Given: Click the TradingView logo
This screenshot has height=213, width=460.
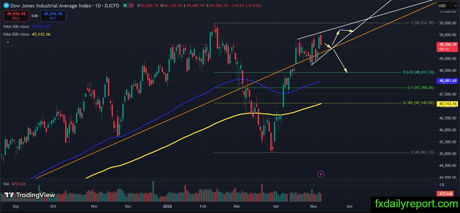Looking at the screenshot, I should (x=30, y=195).
